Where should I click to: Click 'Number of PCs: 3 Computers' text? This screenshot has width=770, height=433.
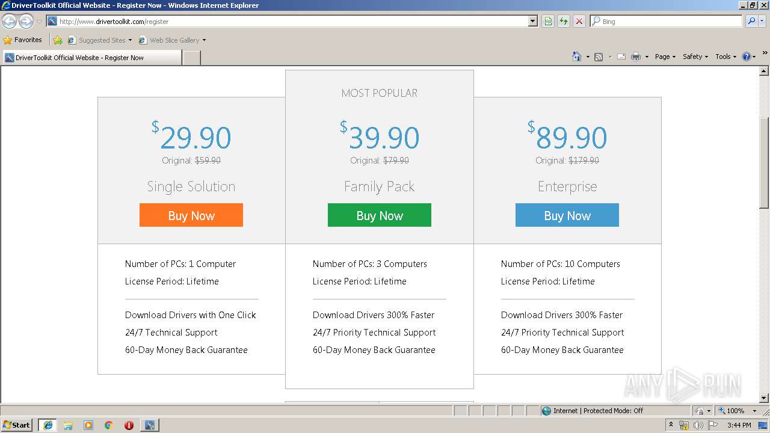(x=370, y=264)
